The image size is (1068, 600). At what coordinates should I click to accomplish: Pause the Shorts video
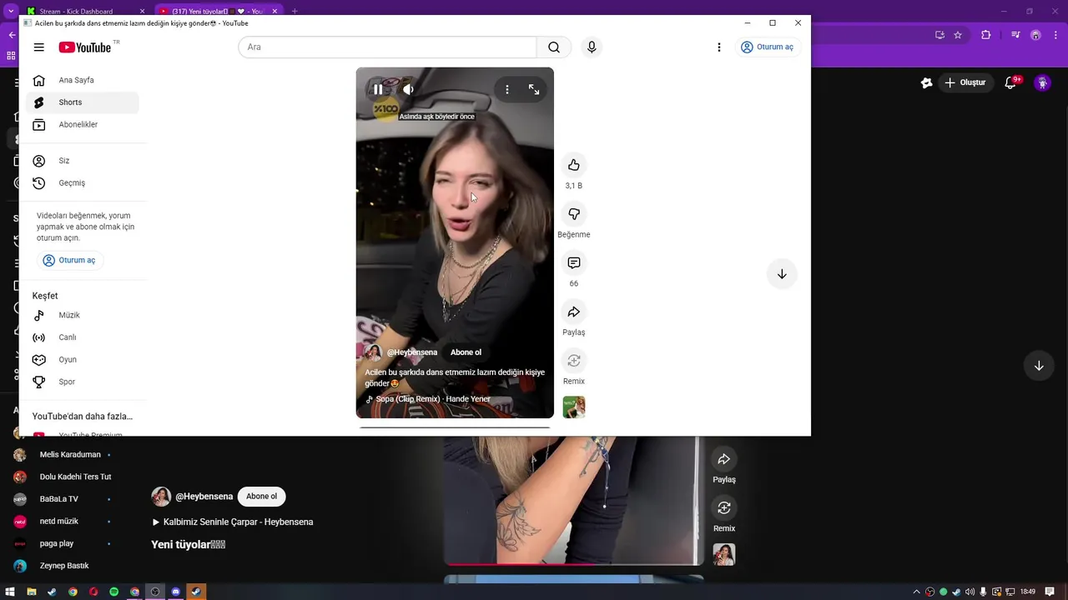(378, 89)
